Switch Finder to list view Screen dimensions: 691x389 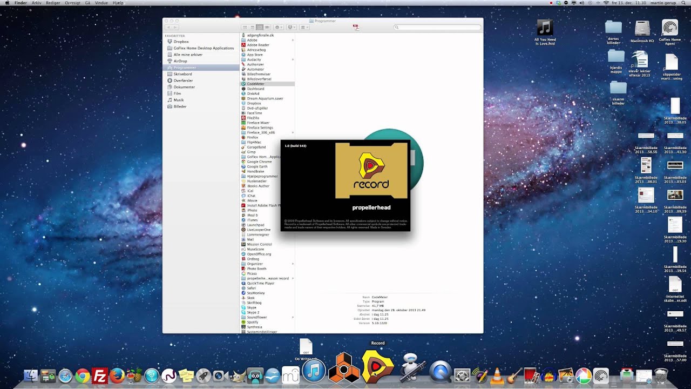pyautogui.click(x=252, y=27)
